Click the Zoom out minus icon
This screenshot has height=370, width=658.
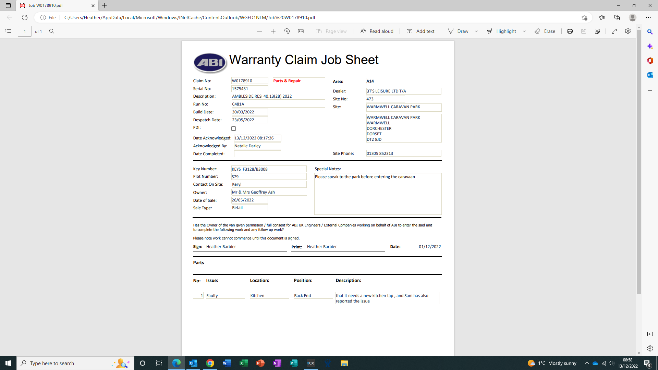point(259,31)
